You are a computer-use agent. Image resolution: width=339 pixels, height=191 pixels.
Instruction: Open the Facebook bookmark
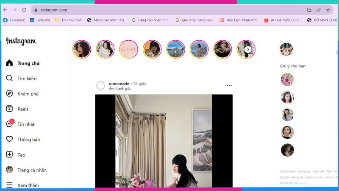click(14, 20)
